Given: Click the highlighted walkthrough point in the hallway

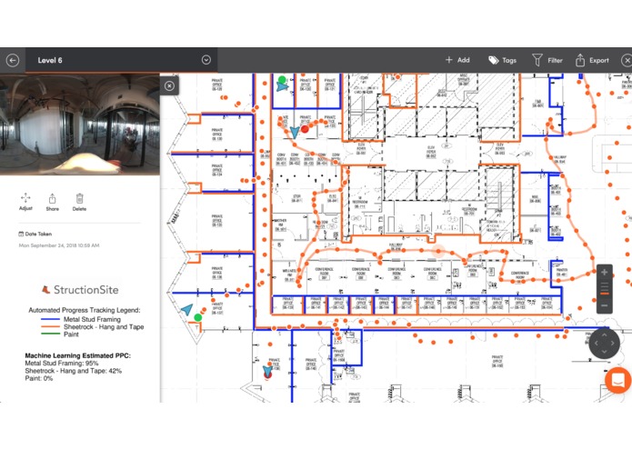Looking at the screenshot, I should tap(438, 251).
